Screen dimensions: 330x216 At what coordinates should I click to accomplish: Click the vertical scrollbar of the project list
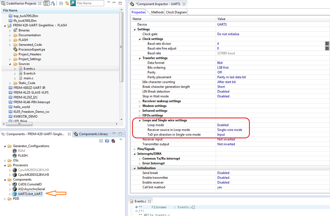point(121,46)
